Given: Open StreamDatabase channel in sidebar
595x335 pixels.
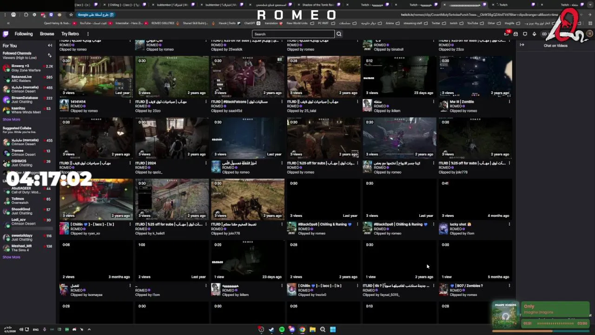Looking at the screenshot, I should click(28, 100).
